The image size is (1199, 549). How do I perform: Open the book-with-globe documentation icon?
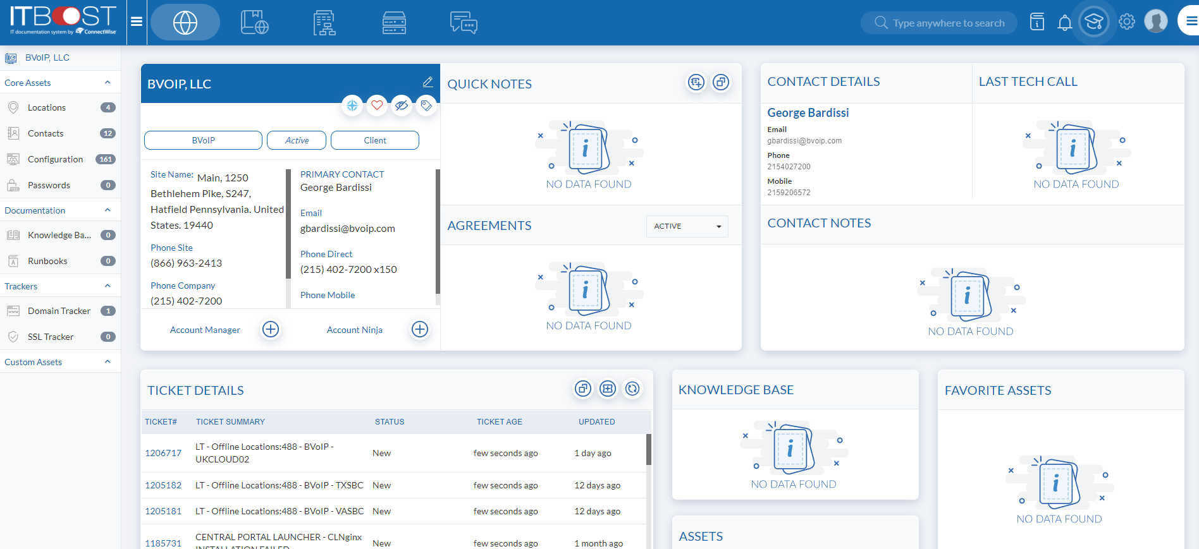point(255,23)
